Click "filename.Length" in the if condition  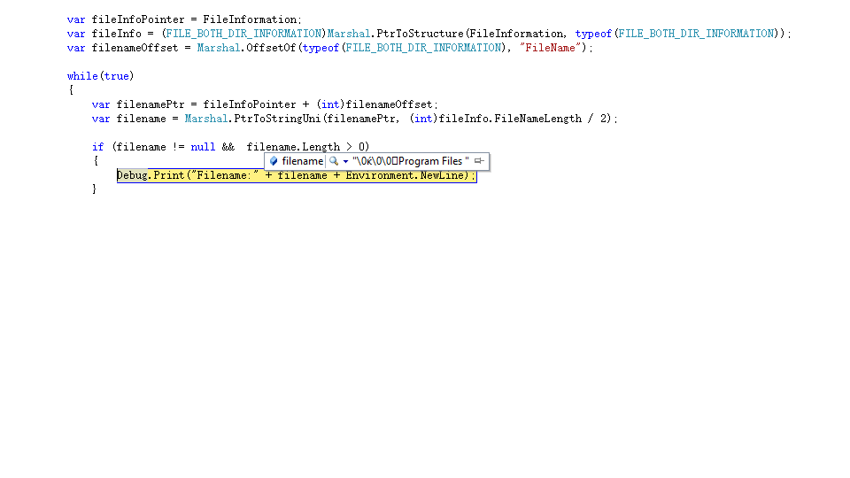tap(293, 147)
